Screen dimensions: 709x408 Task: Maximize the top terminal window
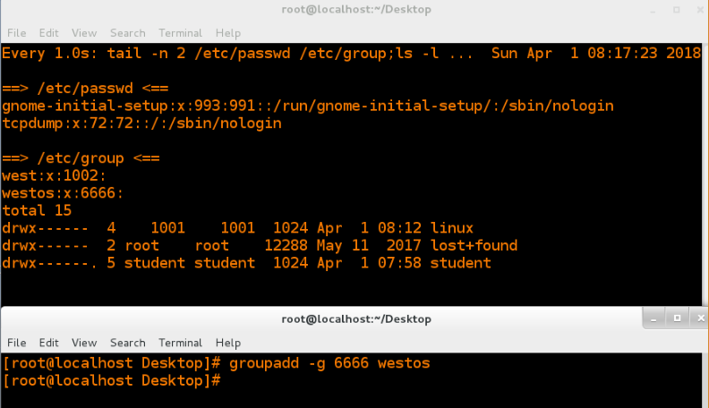click(677, 10)
